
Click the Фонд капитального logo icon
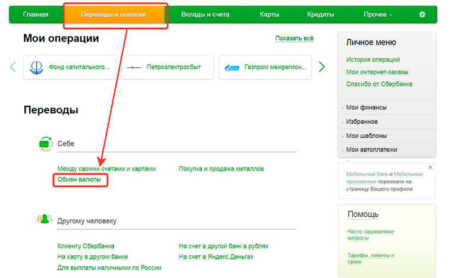click(36, 67)
